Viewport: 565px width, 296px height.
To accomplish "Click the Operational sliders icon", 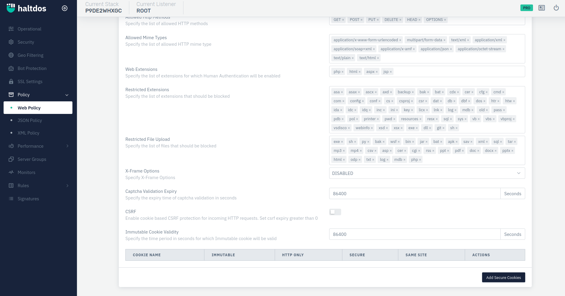I will [11, 29].
